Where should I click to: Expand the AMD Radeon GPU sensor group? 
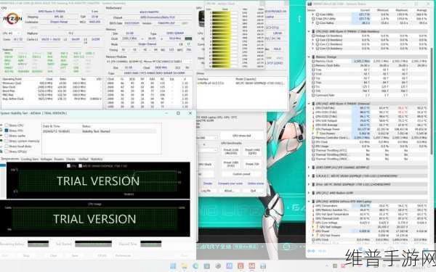click(x=309, y=193)
